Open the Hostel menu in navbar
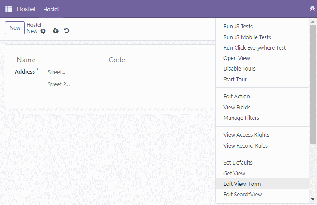The height and width of the screenshot is (205, 317). coord(51,9)
